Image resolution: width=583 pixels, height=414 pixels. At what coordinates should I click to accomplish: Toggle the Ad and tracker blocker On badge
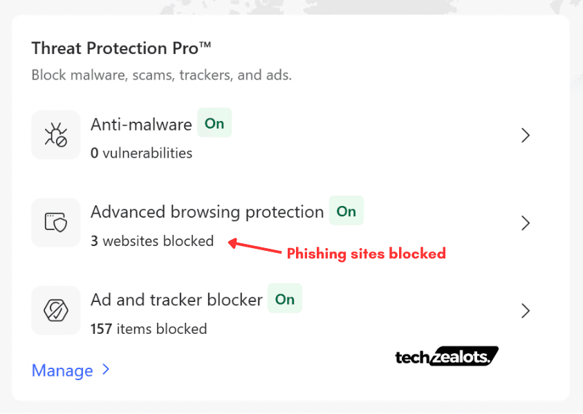[285, 299]
